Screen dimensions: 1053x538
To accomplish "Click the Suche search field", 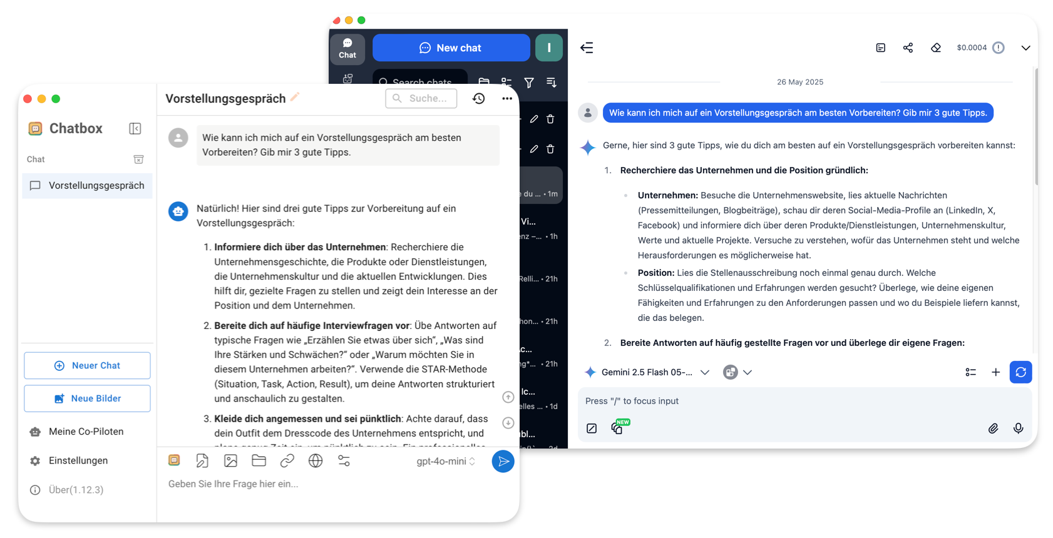I will point(421,98).
